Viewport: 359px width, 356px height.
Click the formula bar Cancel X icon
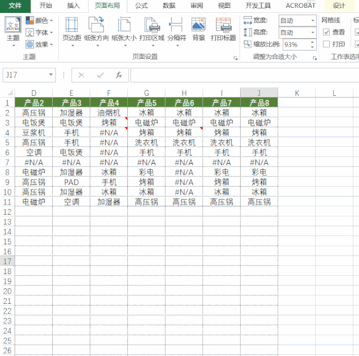pos(81,75)
